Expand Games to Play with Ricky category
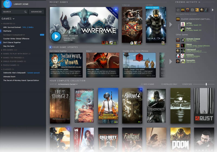The image size is (217, 152). (x=2, y=53)
